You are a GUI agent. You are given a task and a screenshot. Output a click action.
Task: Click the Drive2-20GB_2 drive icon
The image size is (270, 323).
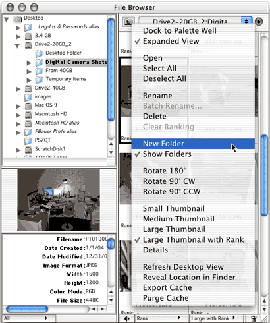click(28, 45)
